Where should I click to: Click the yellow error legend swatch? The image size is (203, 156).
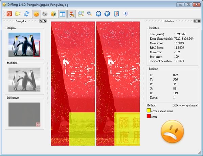click(149, 111)
